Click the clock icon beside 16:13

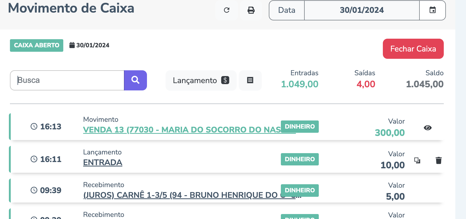[x=34, y=126]
